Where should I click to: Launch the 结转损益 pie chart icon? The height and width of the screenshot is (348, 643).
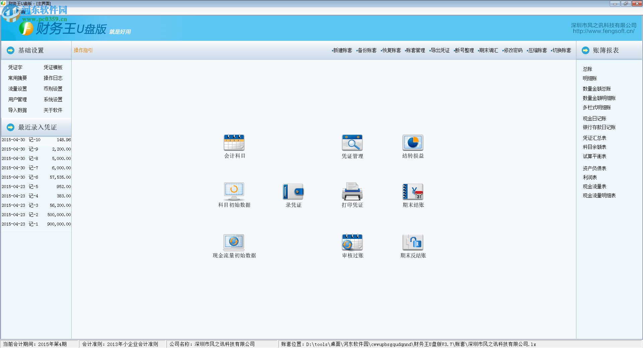click(x=413, y=143)
